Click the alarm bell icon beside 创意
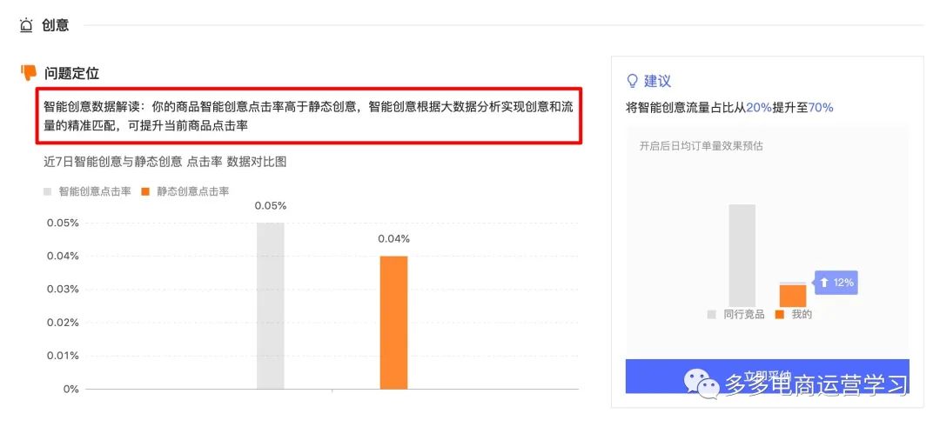 tap(26, 25)
